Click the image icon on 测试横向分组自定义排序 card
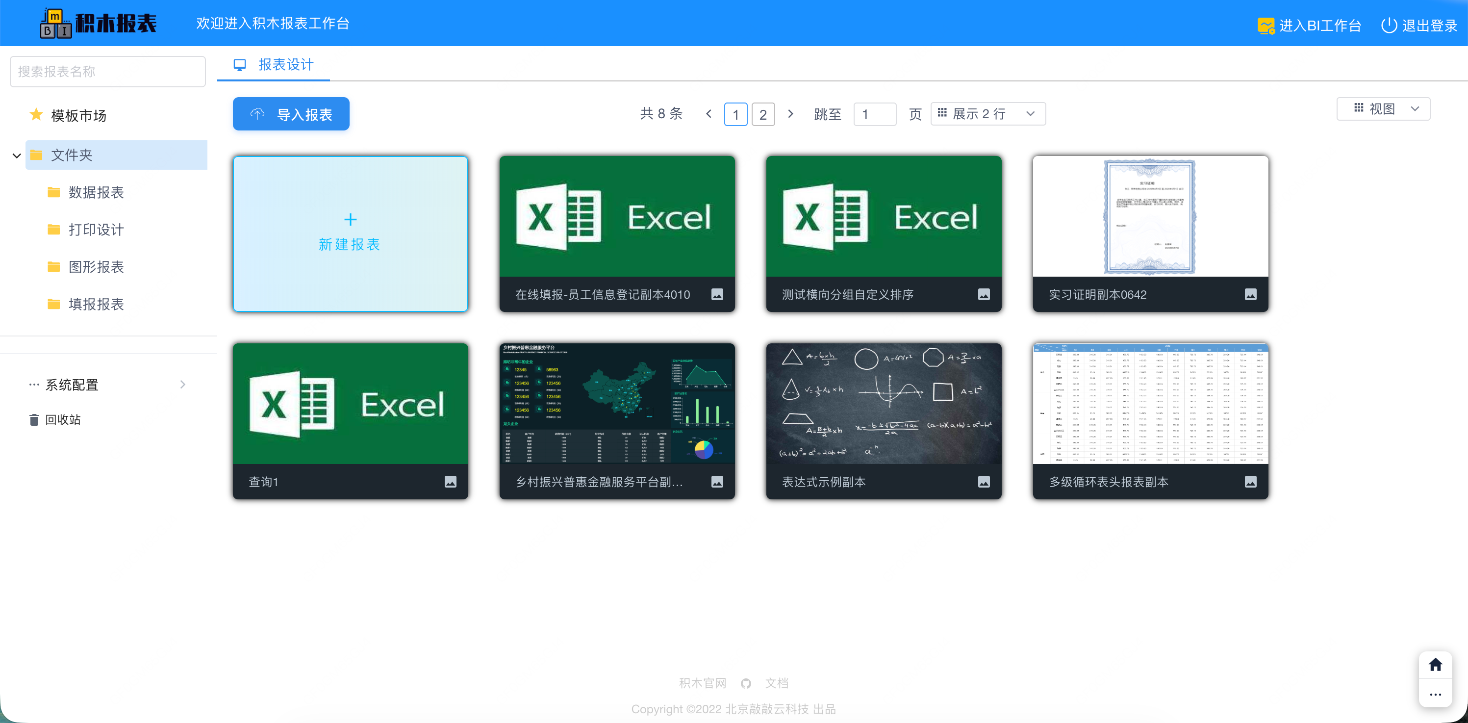This screenshot has height=723, width=1468. (x=984, y=294)
